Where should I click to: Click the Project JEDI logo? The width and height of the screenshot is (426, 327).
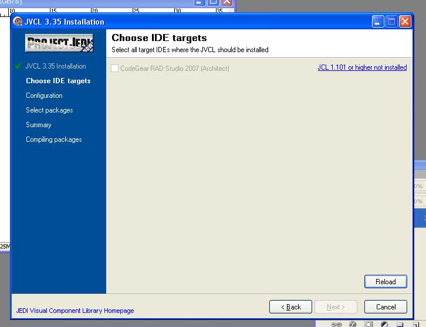click(x=59, y=43)
